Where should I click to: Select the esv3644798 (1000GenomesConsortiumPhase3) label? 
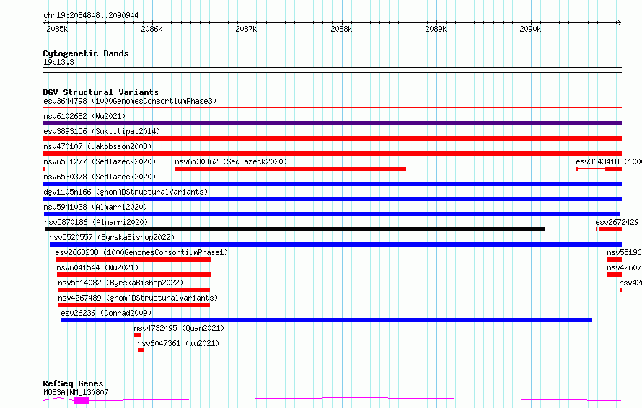pyautogui.click(x=130, y=101)
